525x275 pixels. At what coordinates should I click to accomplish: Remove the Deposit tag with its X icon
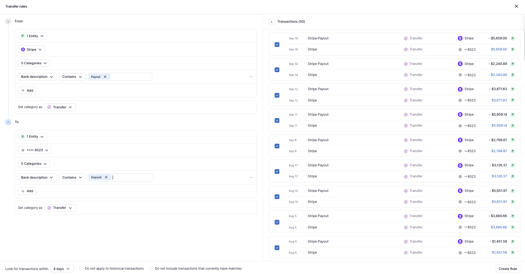106,177
